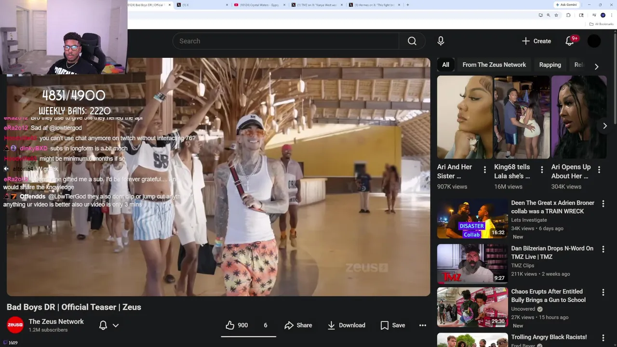Viewport: 617px width, 347px height.
Task: Open options for Dan Bilzerian TMZ video
Action: 603,249
